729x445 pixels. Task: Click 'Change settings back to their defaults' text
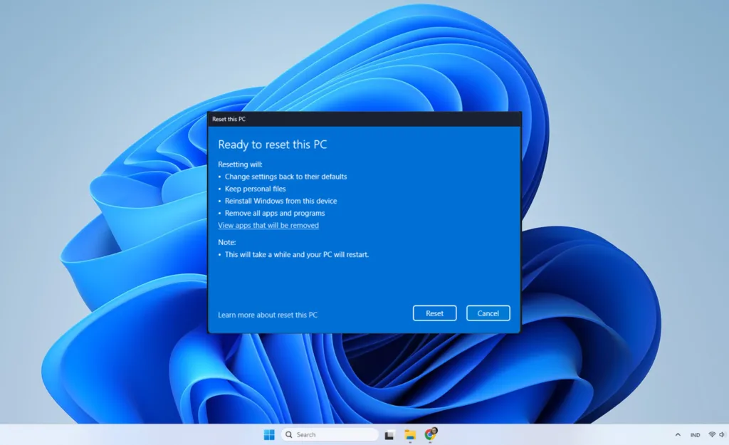coord(286,177)
